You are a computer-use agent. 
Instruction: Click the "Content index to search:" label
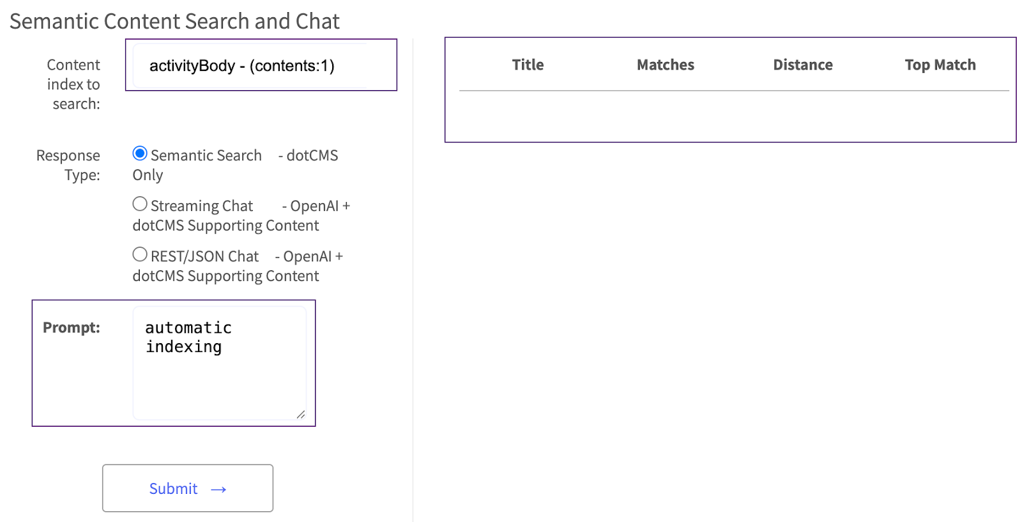tap(73, 84)
